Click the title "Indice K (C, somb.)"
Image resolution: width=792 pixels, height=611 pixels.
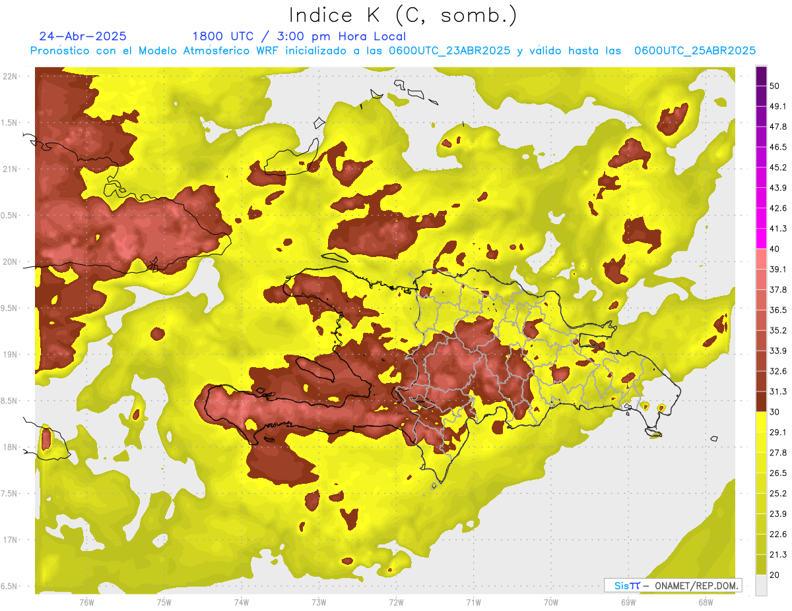403,15
